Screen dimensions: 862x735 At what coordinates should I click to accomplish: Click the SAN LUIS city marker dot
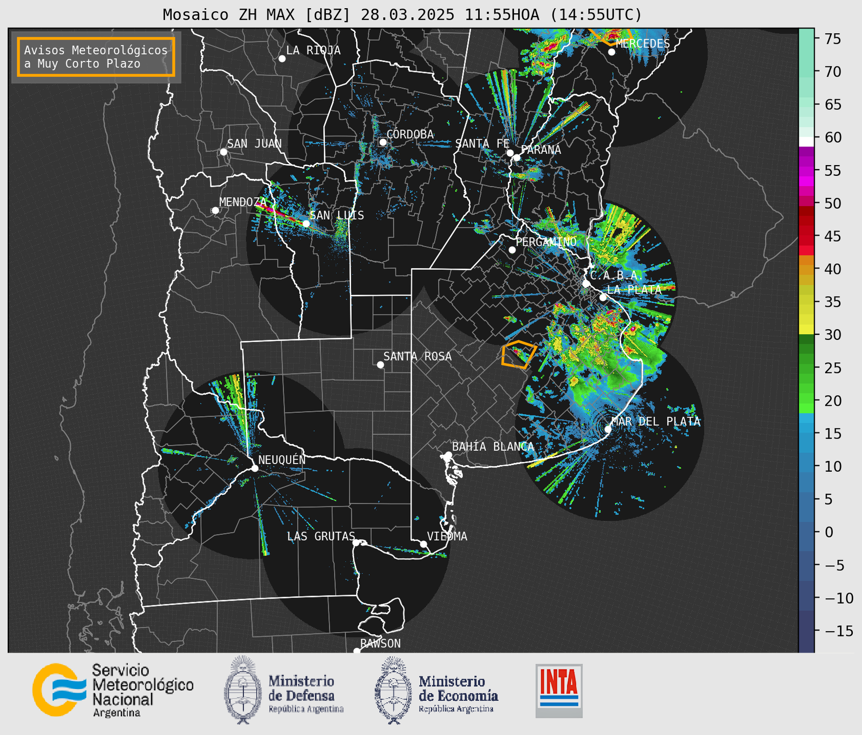306,223
